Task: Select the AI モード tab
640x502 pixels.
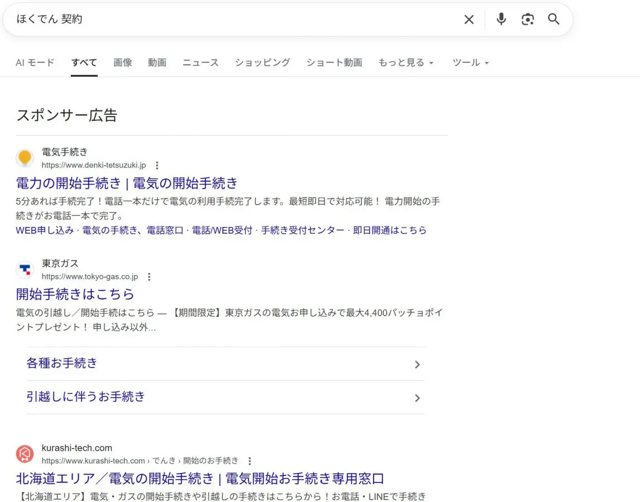Action: point(35,62)
